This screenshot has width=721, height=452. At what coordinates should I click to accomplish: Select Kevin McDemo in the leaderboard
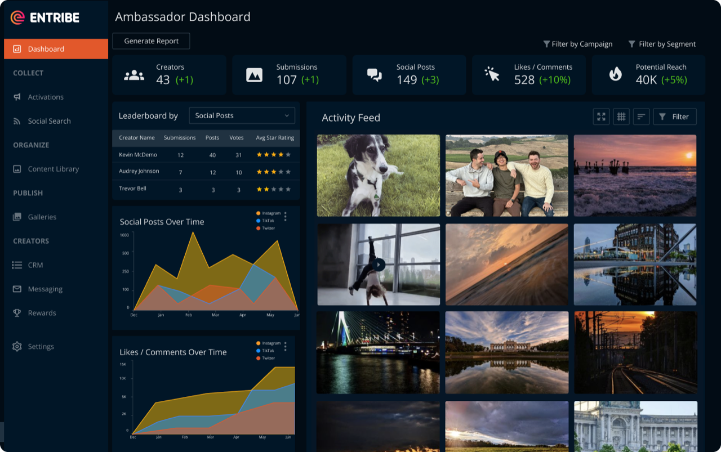pos(138,155)
